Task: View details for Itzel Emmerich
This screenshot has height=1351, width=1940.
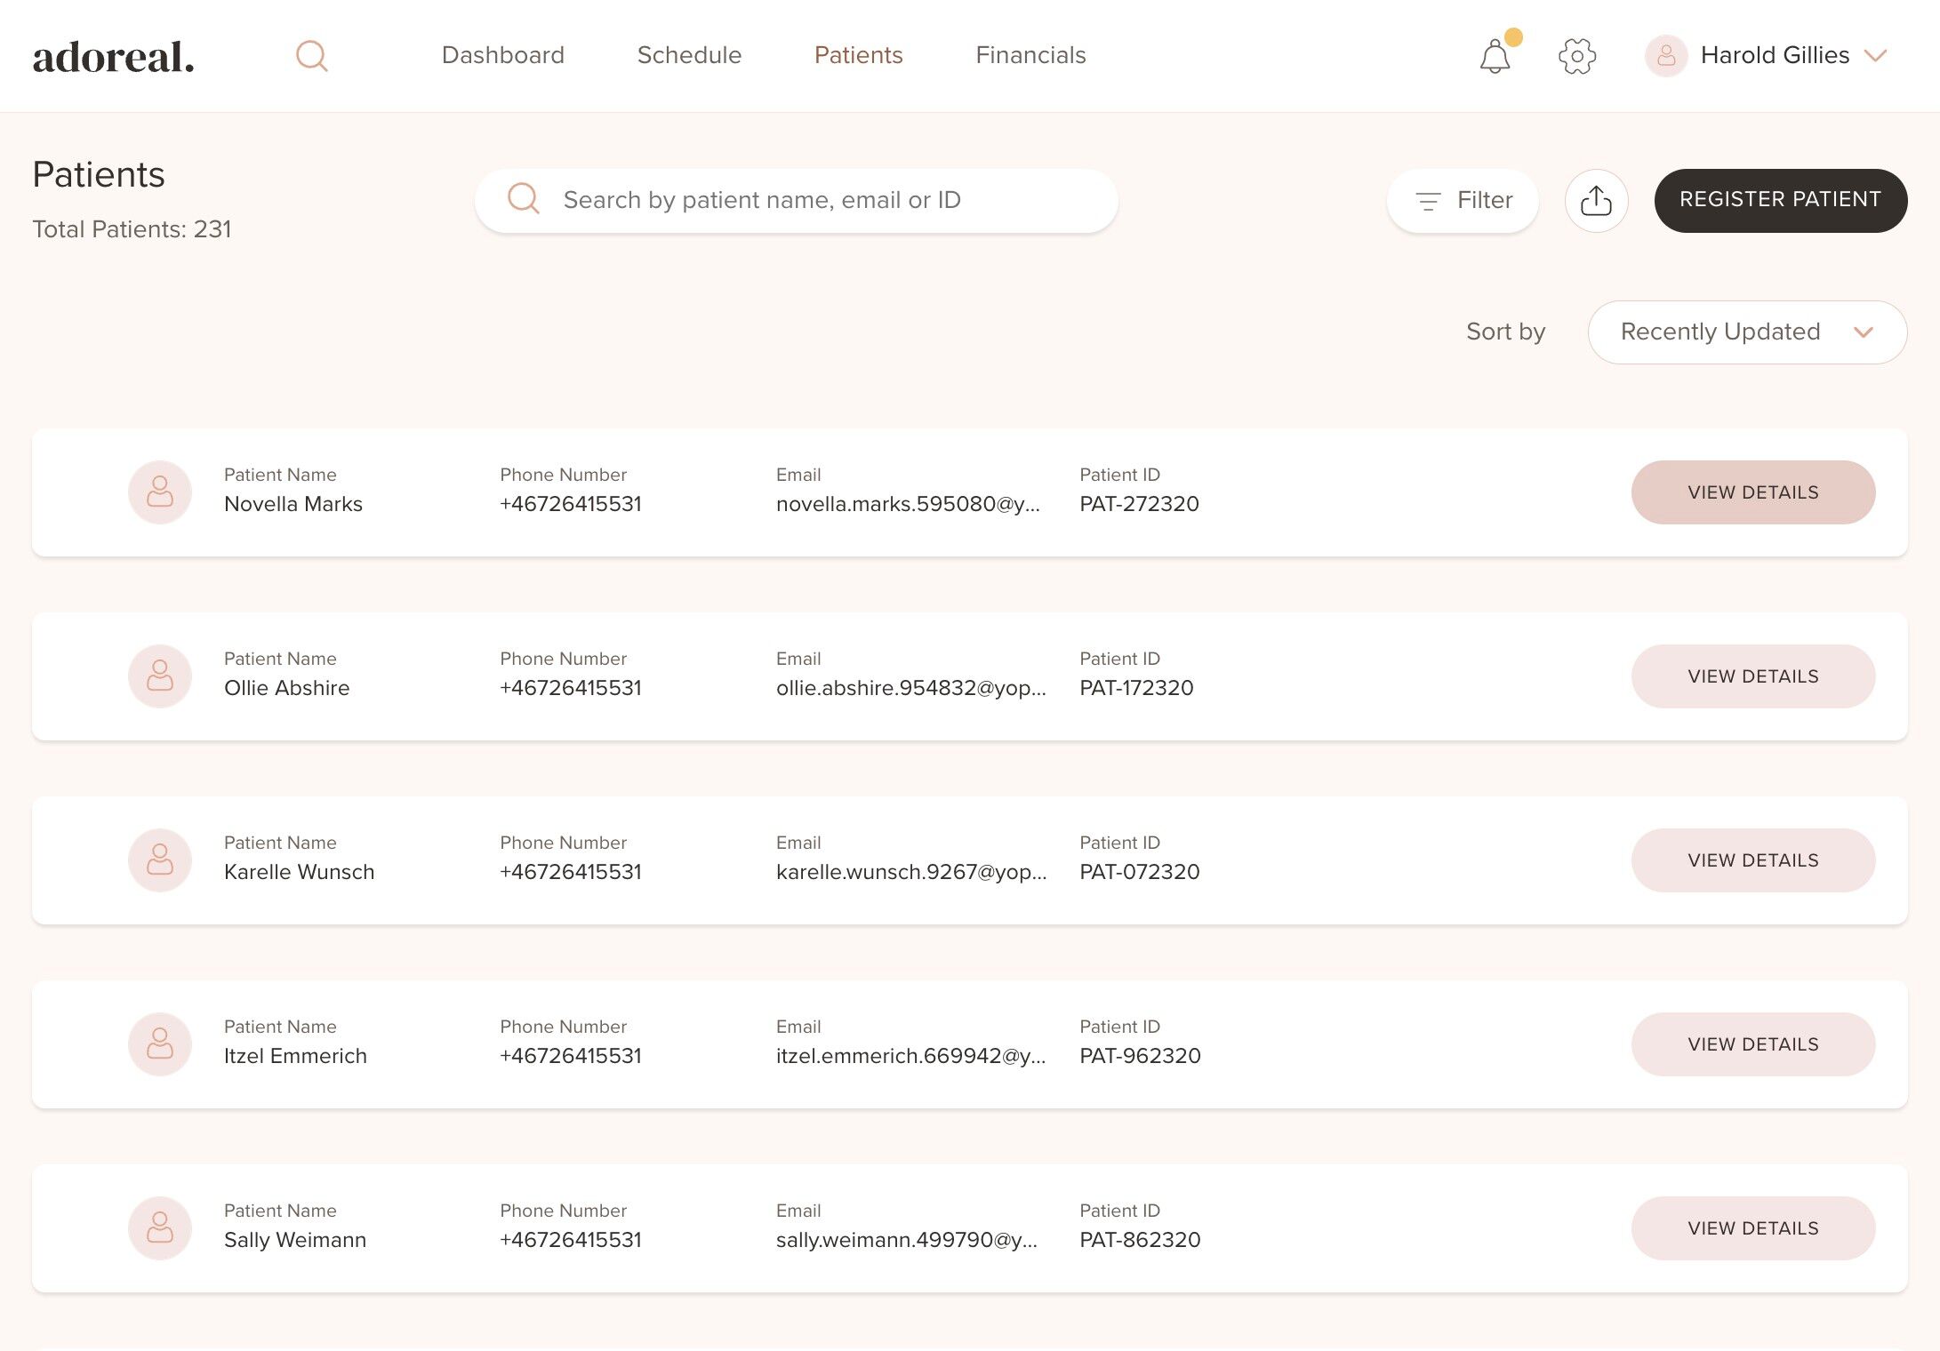Action: pos(1752,1044)
